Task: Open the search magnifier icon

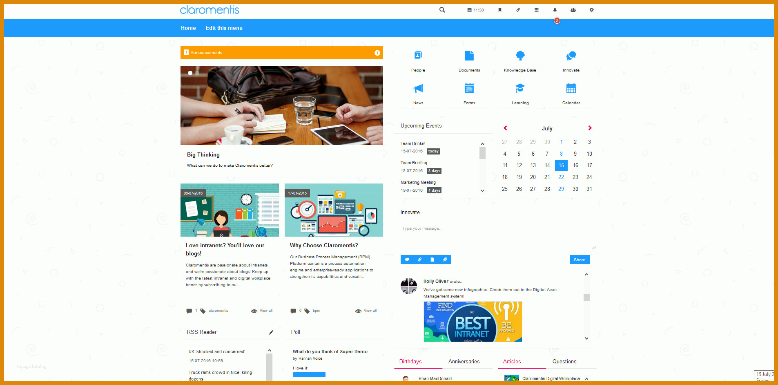Action: click(442, 10)
